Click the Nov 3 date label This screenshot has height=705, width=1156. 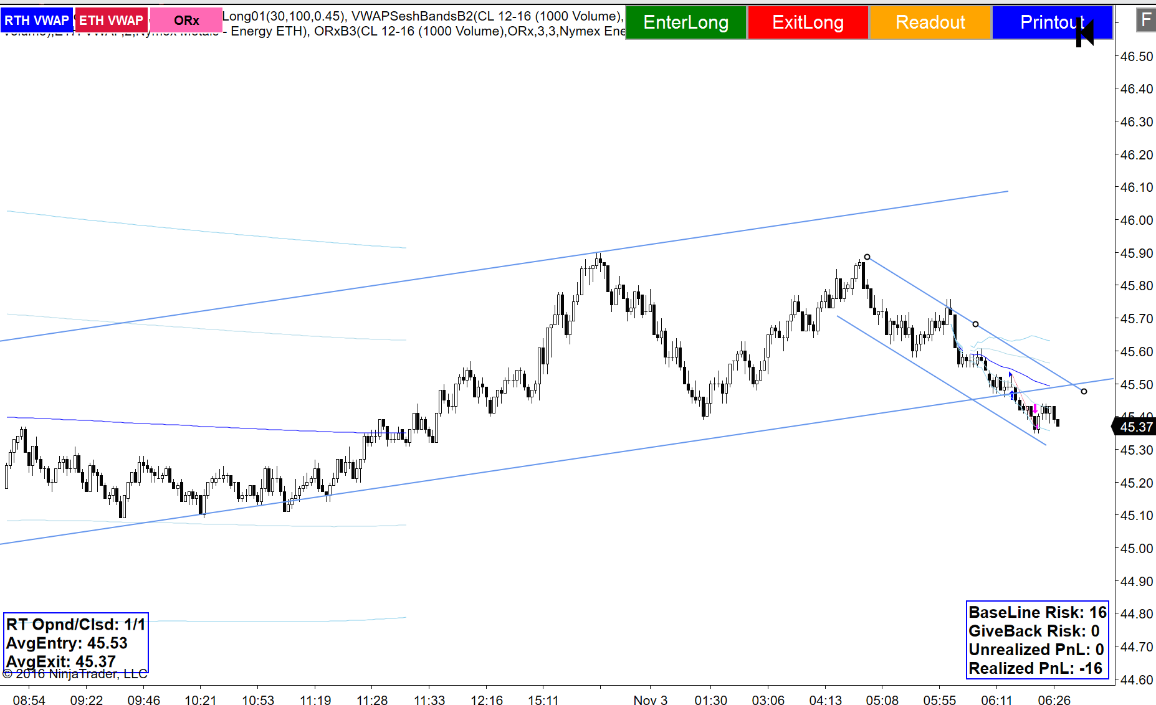pyautogui.click(x=650, y=700)
